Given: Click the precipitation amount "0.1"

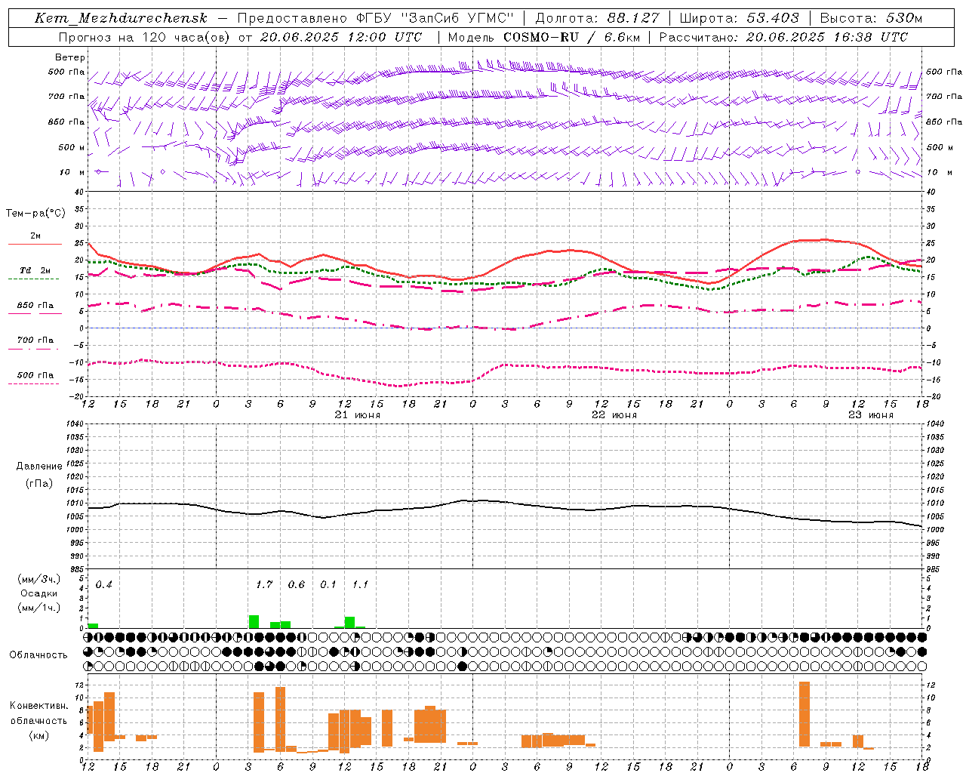Looking at the screenshot, I should click(x=328, y=584).
